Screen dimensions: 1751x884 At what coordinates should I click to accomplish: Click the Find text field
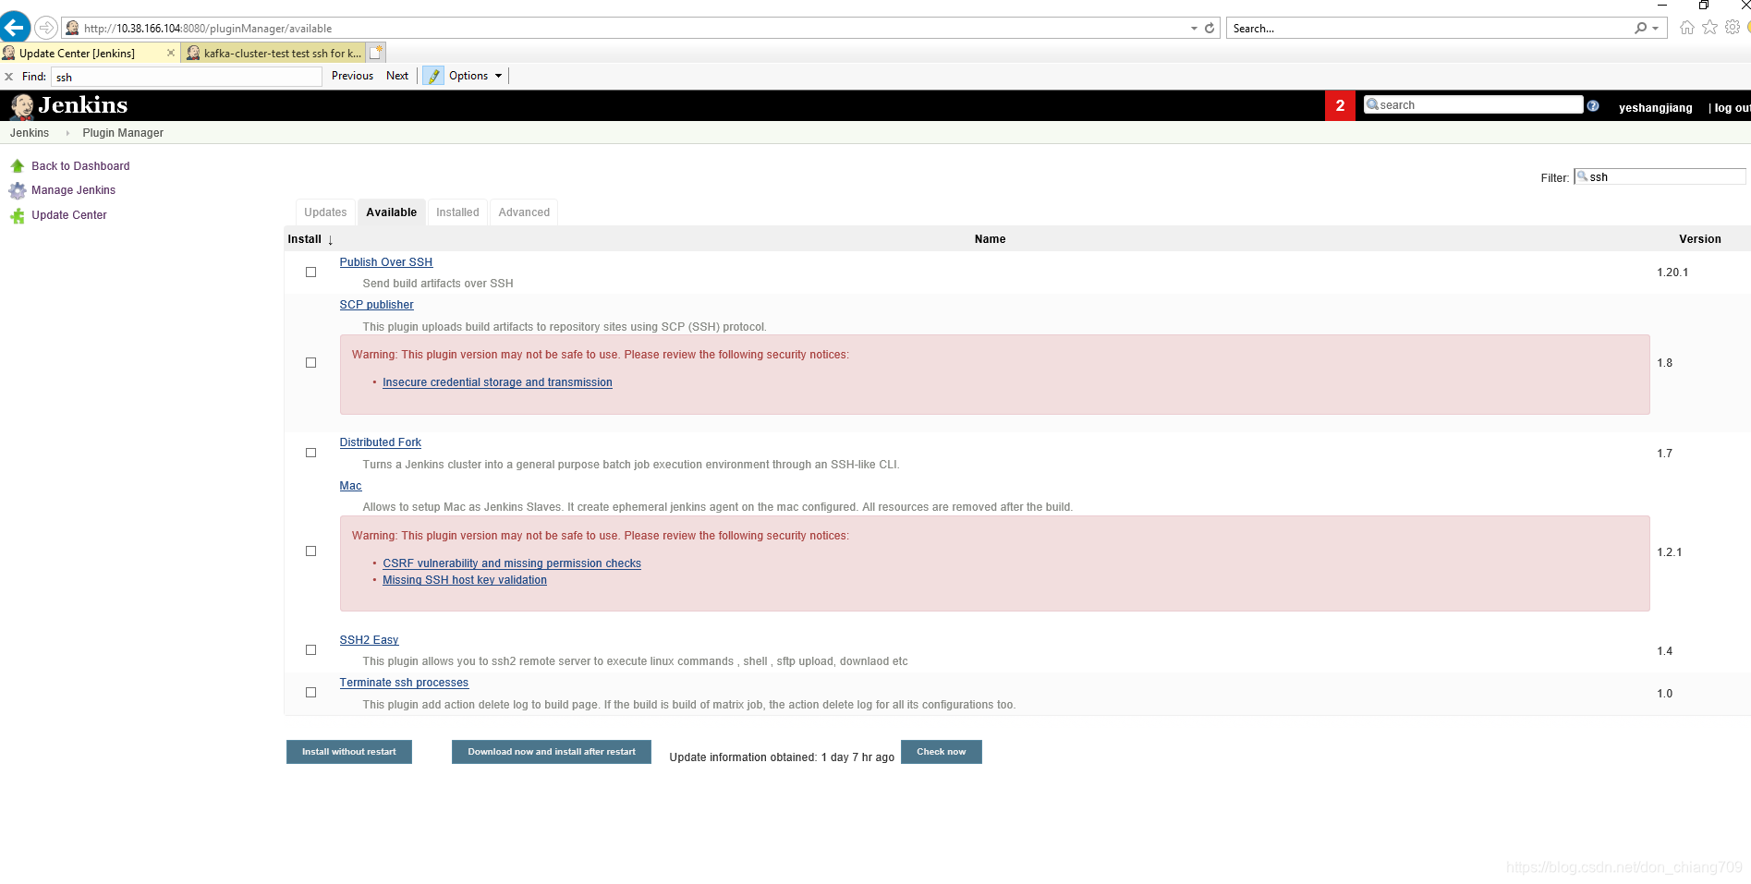point(186,77)
